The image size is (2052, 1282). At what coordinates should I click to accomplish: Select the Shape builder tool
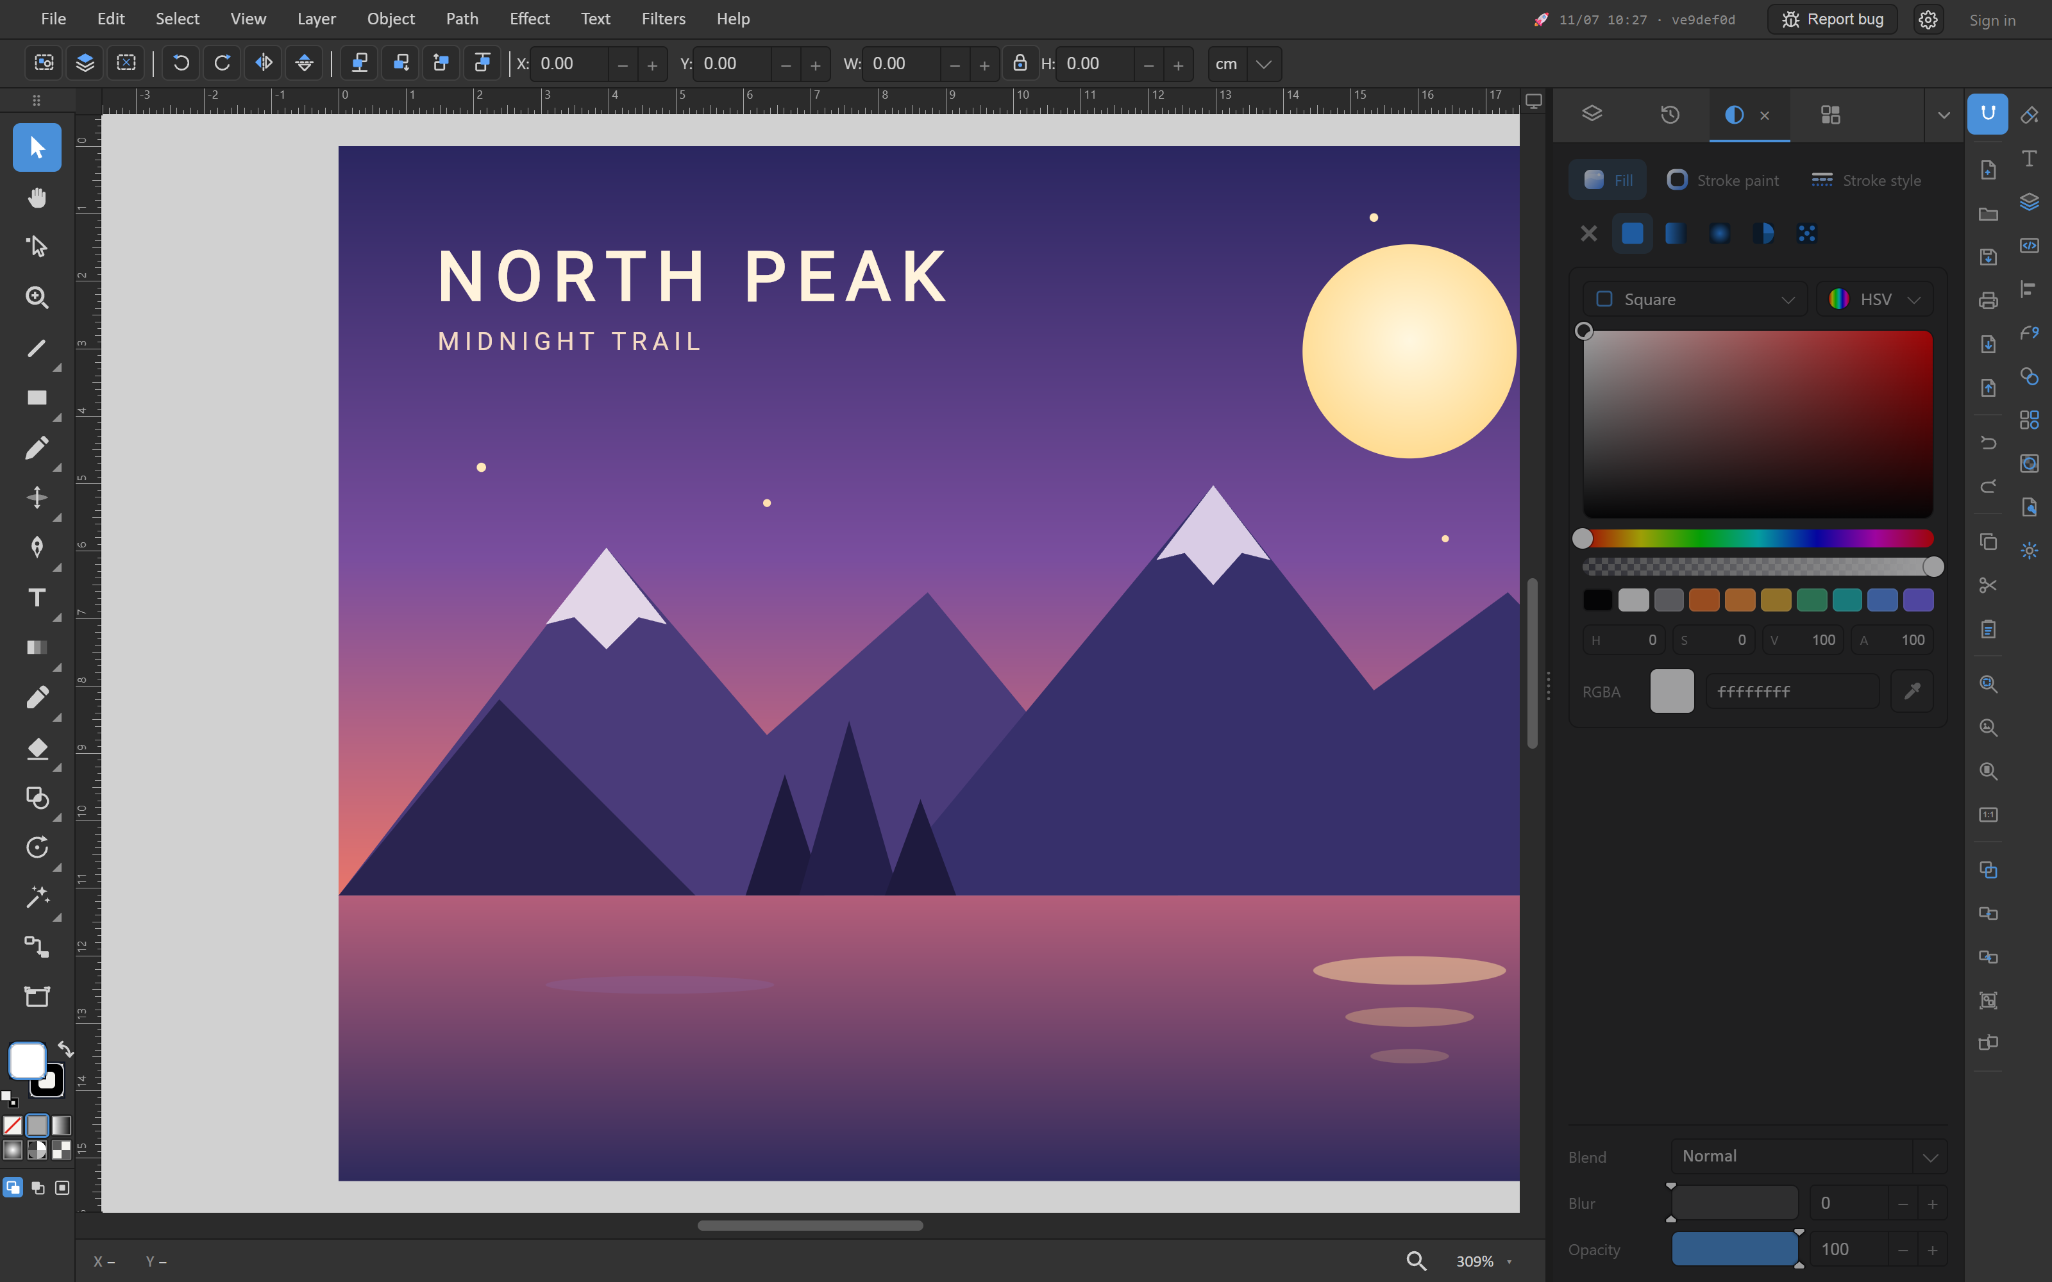[x=37, y=798]
